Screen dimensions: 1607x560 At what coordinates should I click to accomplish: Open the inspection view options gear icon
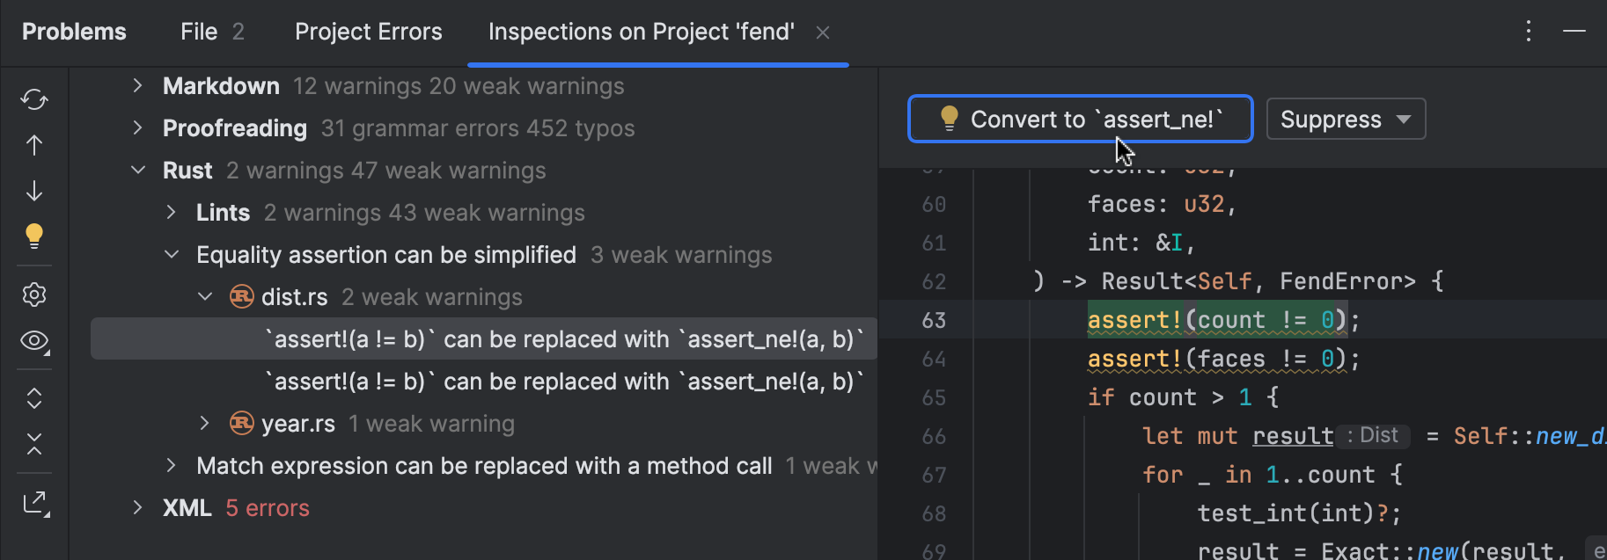pyautogui.click(x=33, y=295)
